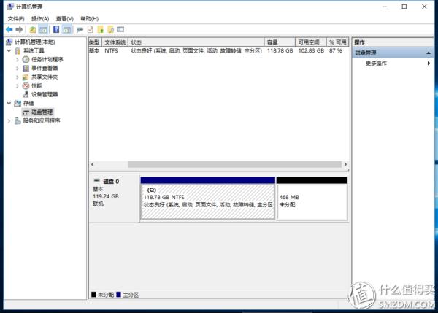Sort by the % 可用 column header
The width and height of the screenshot is (438, 313).
click(338, 42)
